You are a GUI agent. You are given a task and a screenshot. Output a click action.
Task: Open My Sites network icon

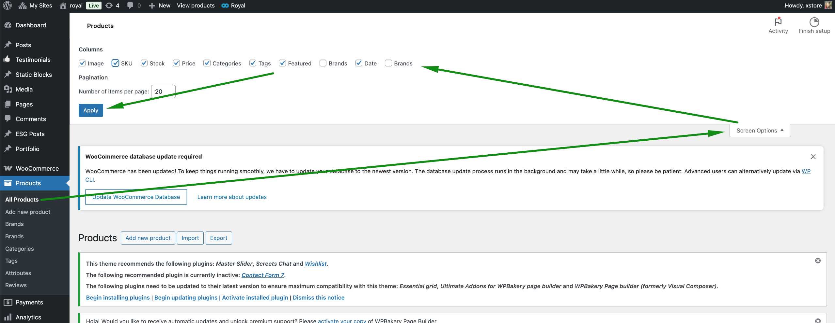coord(23,6)
